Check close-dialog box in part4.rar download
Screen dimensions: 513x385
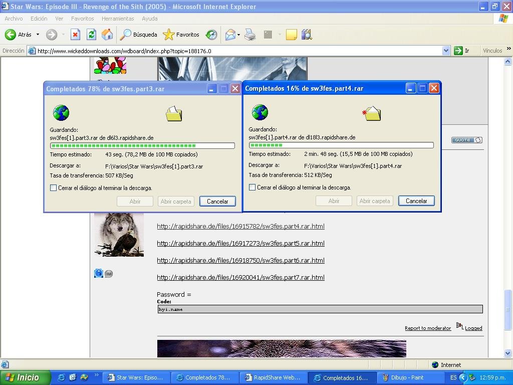point(252,187)
